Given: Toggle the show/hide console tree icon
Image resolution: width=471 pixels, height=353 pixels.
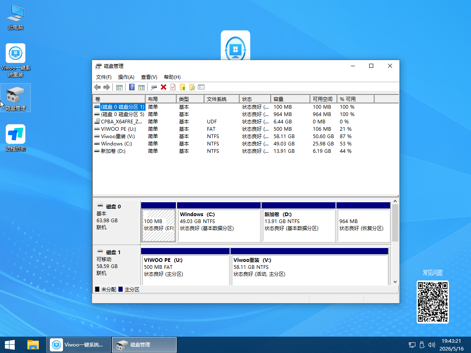Looking at the screenshot, I should [x=119, y=87].
